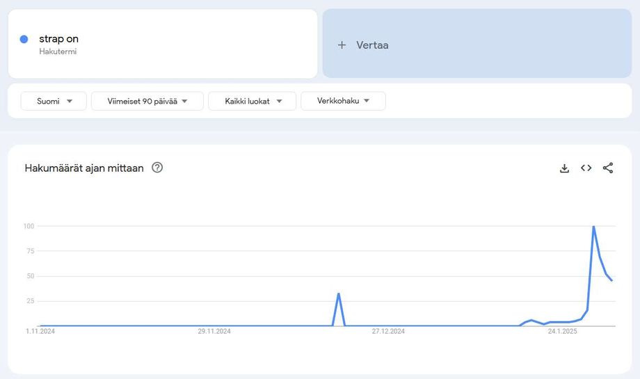Expand the Suomi region dropdown
640x379 pixels.
click(54, 101)
